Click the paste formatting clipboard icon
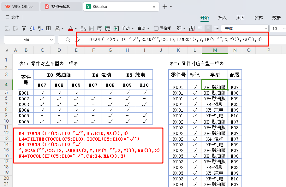This screenshot has width=286, height=187. pyautogui.click(x=16, y=28)
